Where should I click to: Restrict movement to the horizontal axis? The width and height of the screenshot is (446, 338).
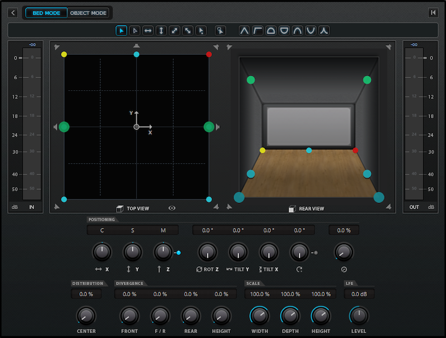coord(148,31)
